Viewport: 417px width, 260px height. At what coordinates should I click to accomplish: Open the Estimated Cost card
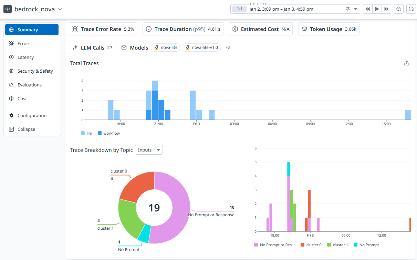click(x=261, y=29)
